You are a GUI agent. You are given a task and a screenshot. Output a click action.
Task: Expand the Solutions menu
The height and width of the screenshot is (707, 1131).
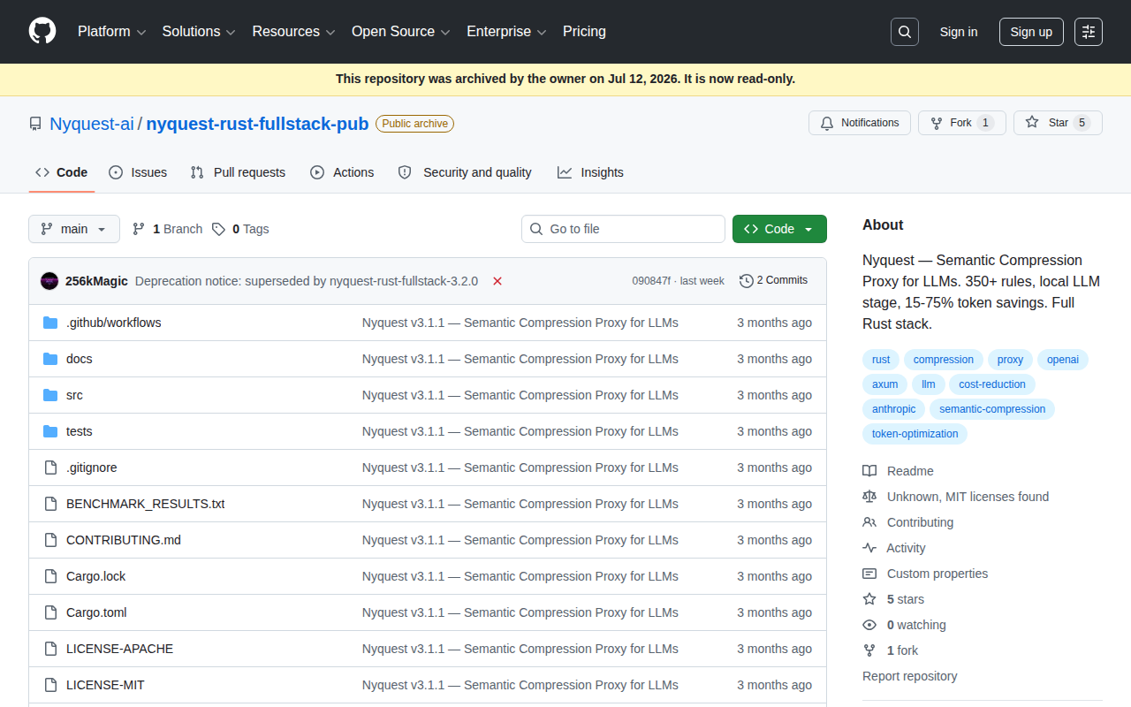point(199,32)
